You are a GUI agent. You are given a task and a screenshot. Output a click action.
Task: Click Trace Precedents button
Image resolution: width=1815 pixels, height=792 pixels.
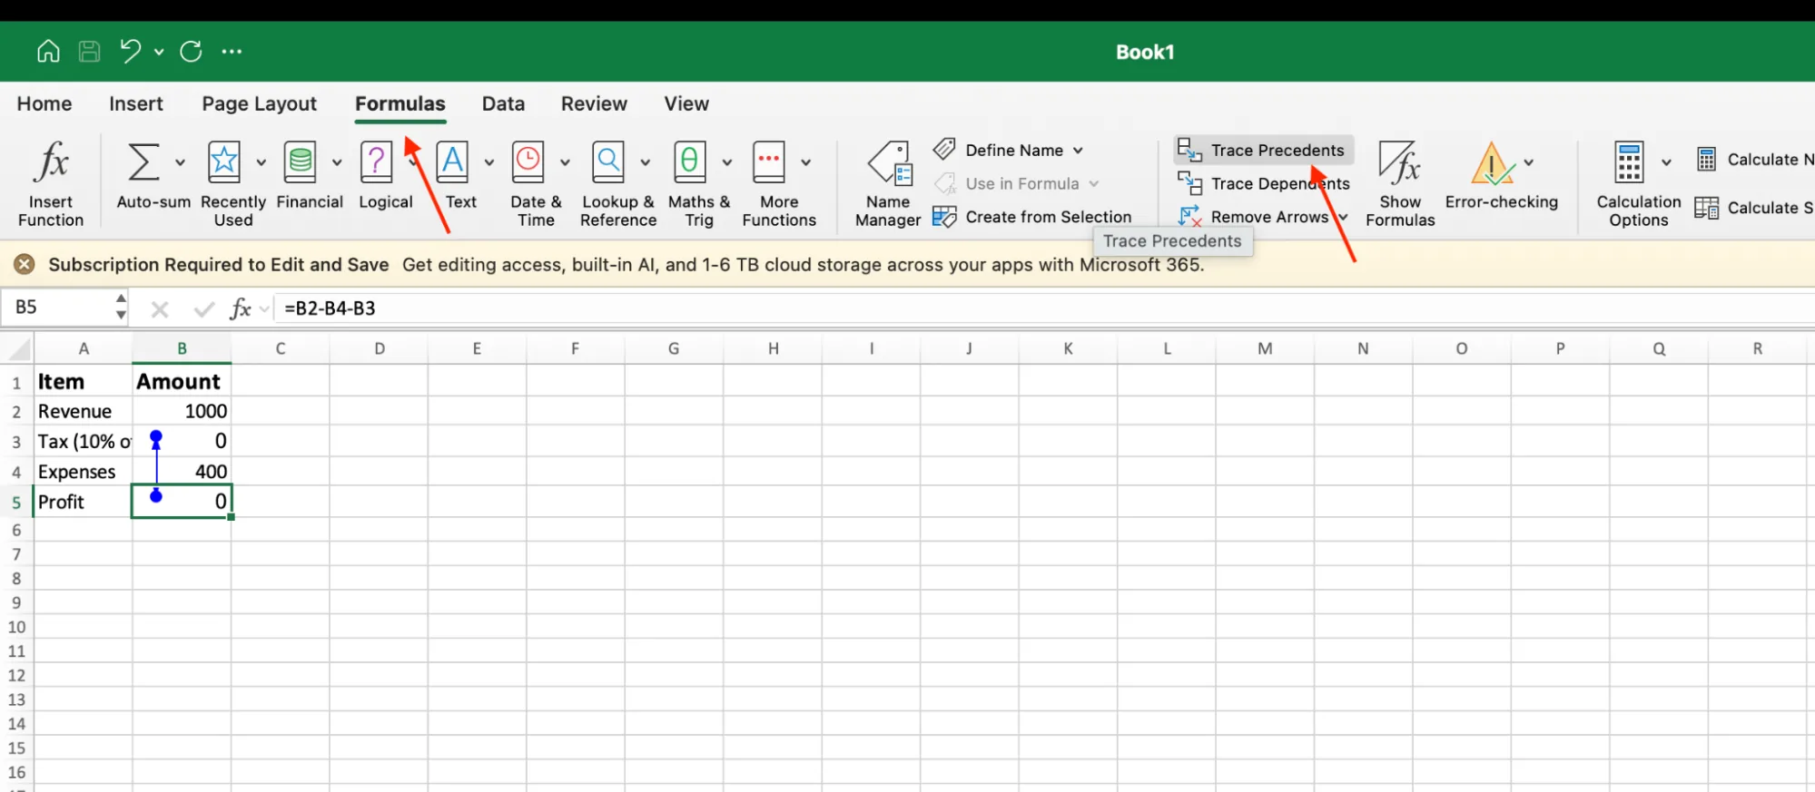click(1262, 150)
